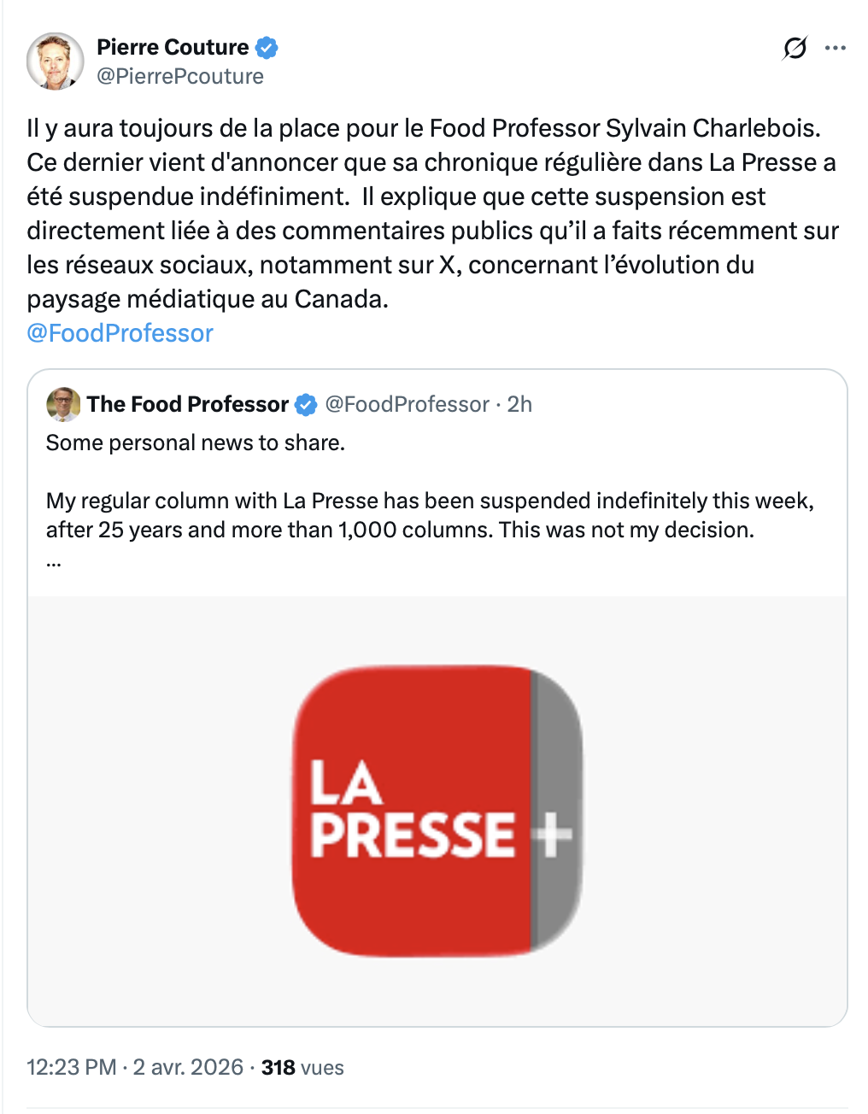Screen dimensions: 868x1114
Task: Open the three-dot More options menu
Action: [x=835, y=48]
